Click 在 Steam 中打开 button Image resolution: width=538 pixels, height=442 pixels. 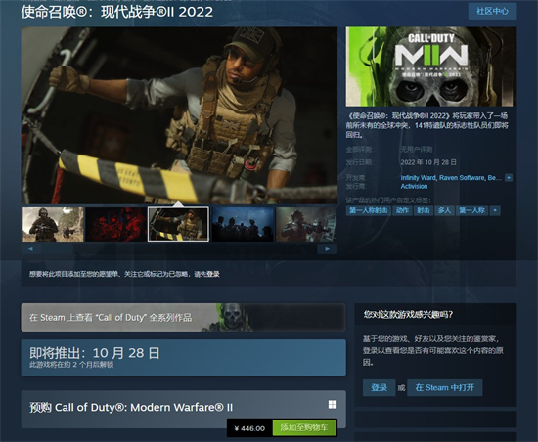tap(445, 387)
